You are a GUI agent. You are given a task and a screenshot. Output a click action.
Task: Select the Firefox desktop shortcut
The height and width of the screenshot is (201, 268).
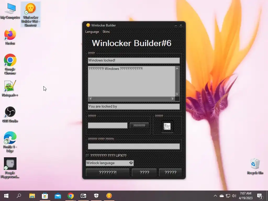pyautogui.click(x=10, y=37)
